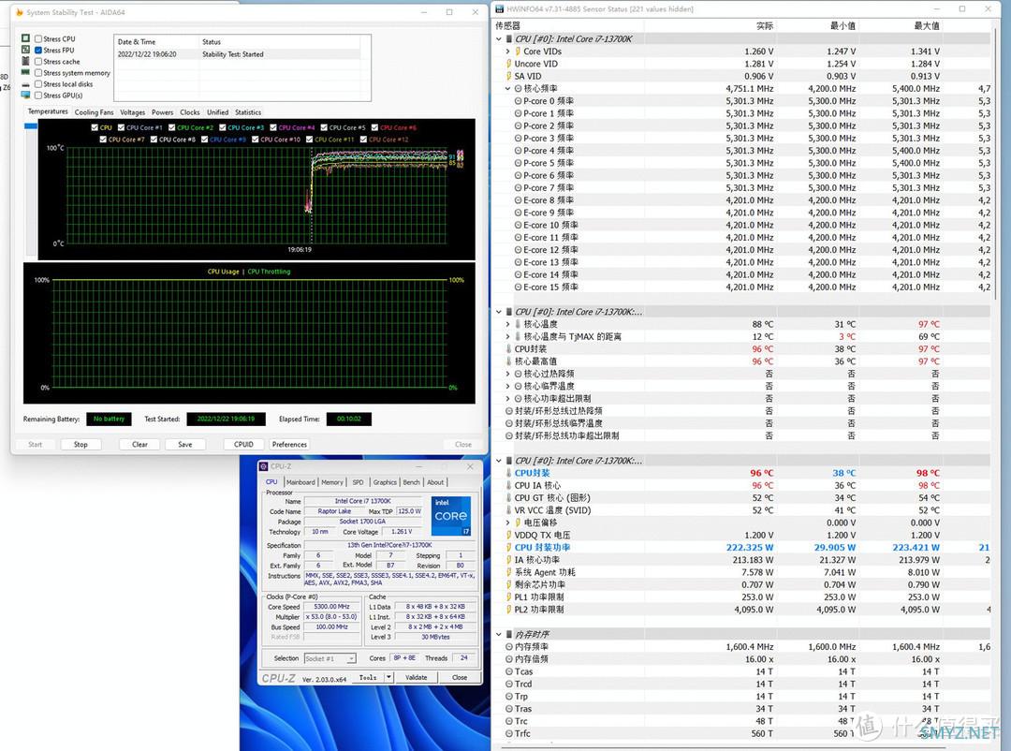Click the clock icon beside 封装/环形总线过热降频
Screen dimensions: 1011x751
click(509, 411)
